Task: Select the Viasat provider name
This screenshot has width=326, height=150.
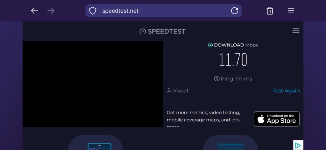Action: [181, 91]
